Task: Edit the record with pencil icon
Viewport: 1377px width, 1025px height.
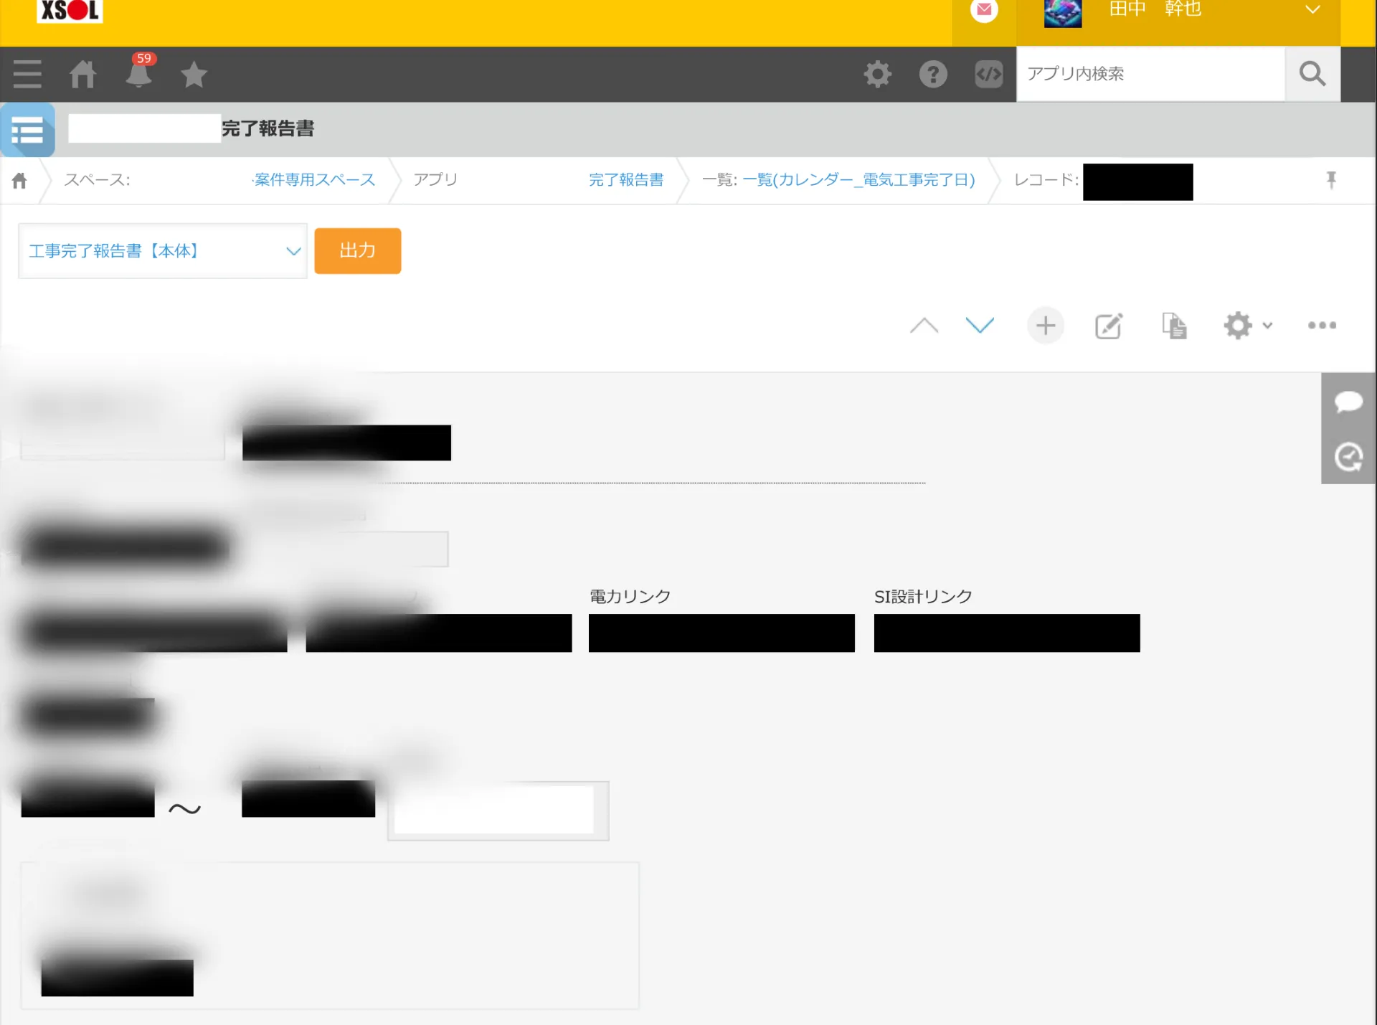Action: 1108,326
